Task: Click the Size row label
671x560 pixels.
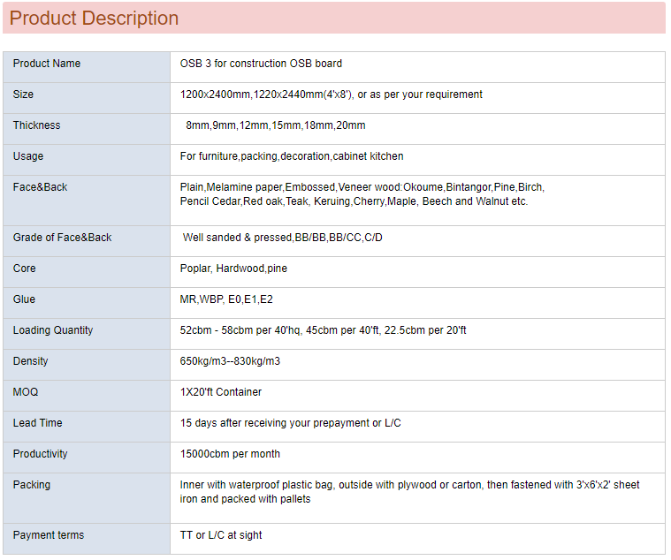Action: pos(24,95)
